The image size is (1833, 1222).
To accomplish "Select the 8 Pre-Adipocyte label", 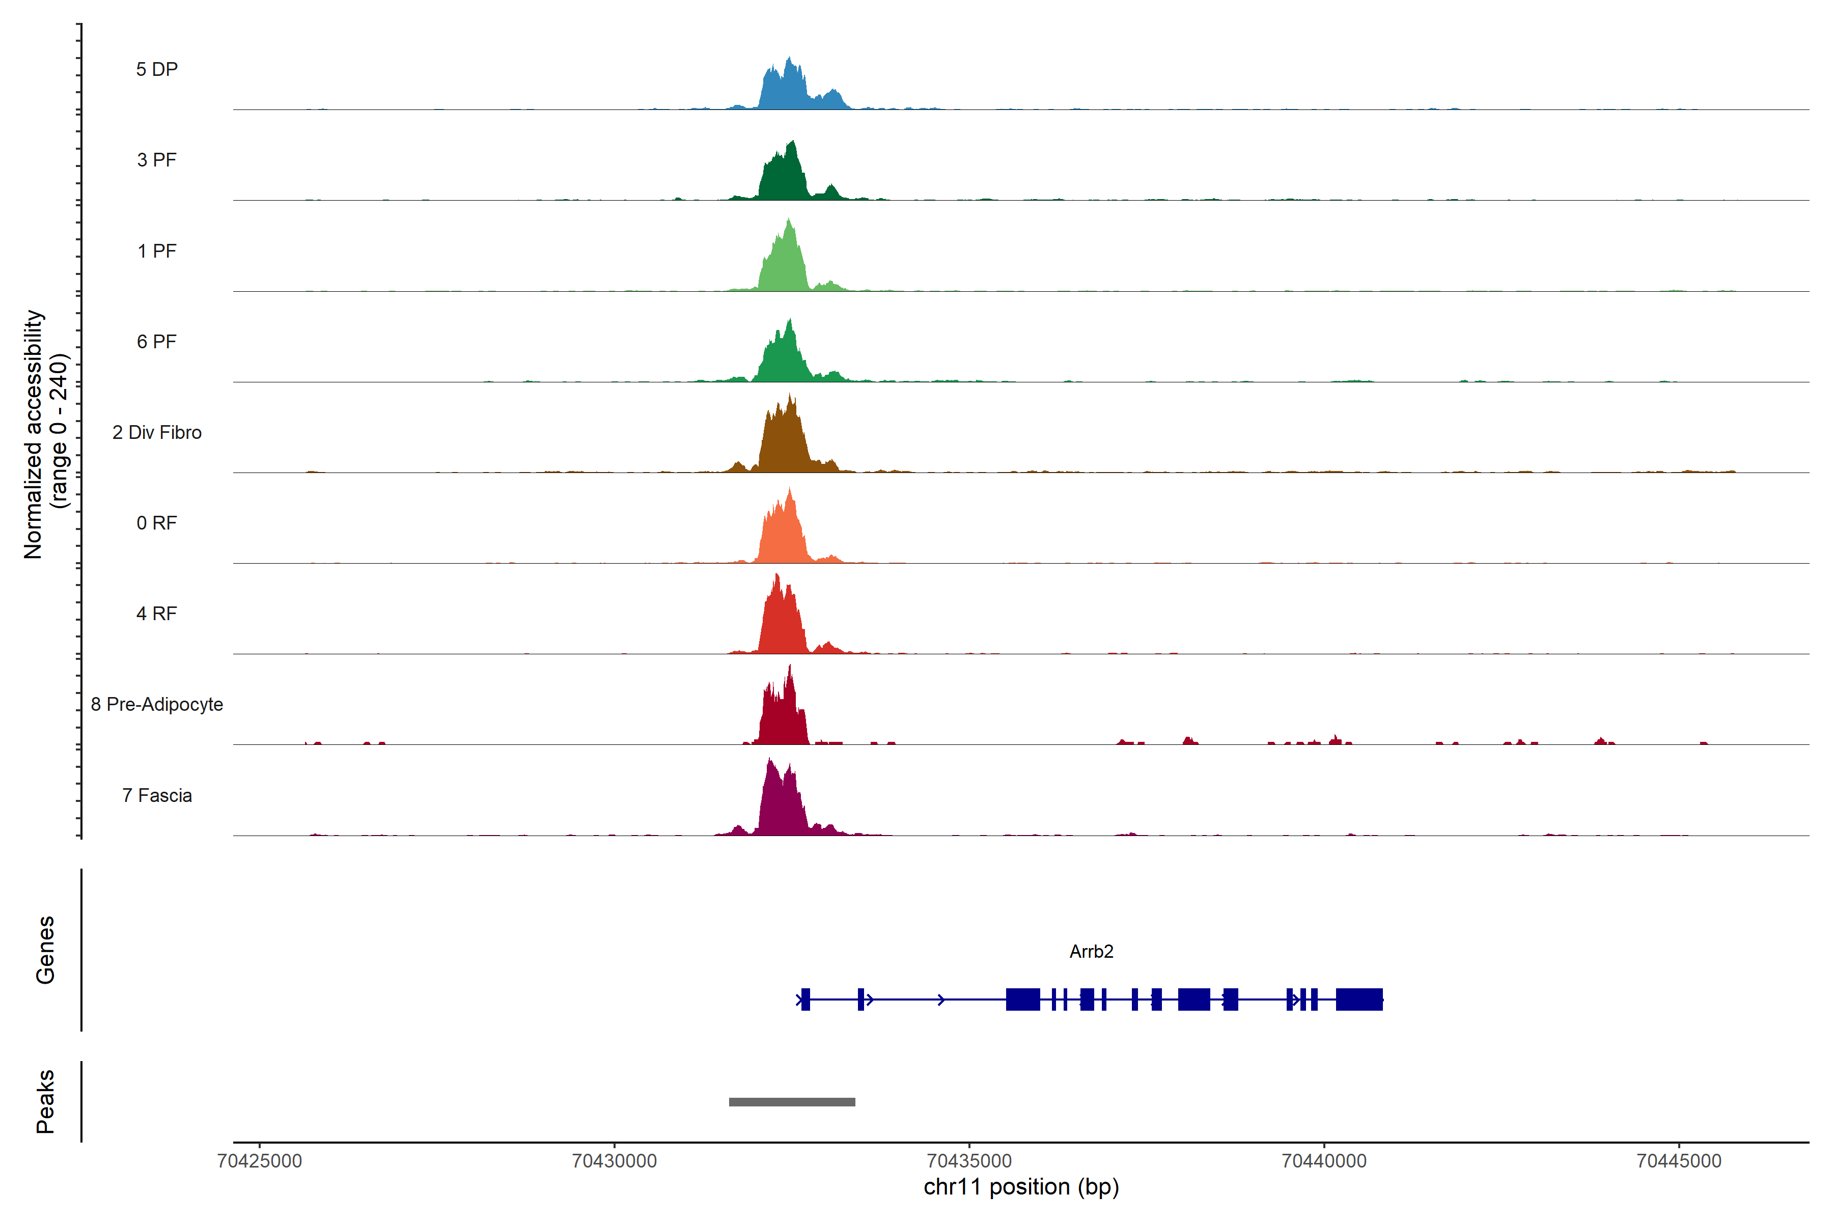I will coord(157,705).
